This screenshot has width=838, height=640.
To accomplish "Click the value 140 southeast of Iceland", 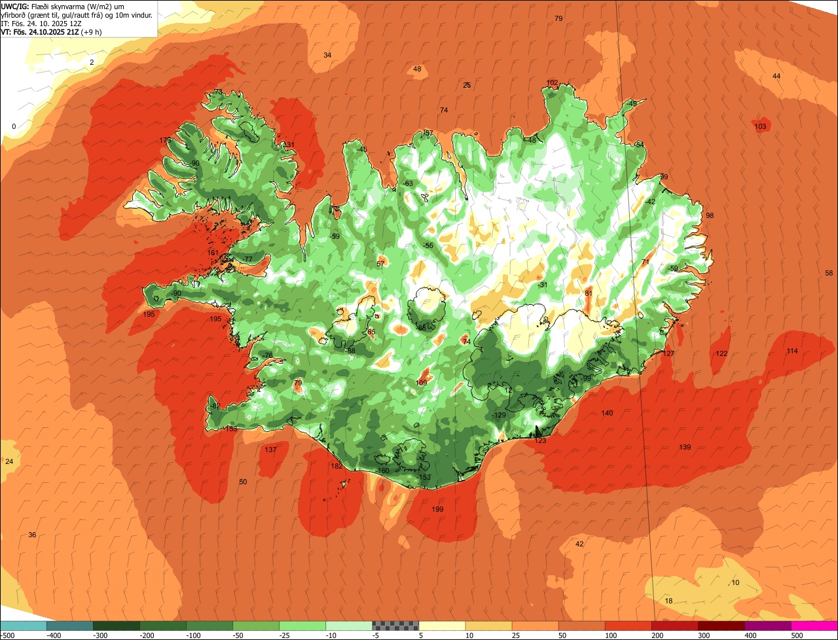I will 608,413.
